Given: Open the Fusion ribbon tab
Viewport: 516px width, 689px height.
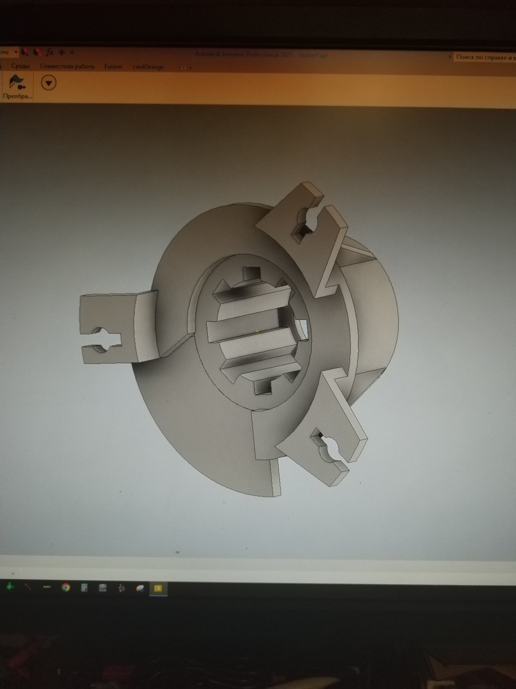Looking at the screenshot, I should (x=113, y=66).
